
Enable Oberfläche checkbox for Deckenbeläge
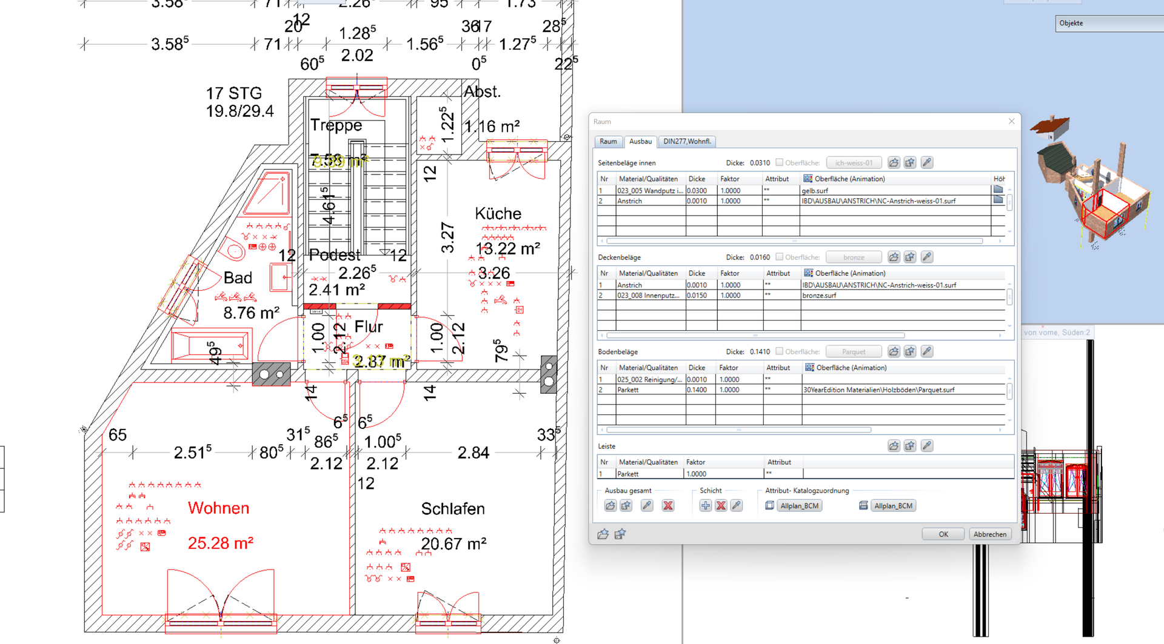780,257
